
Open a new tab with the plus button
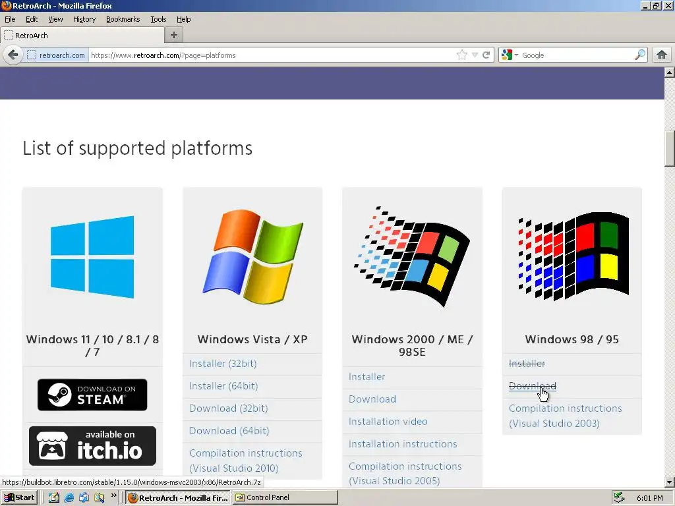[174, 36]
